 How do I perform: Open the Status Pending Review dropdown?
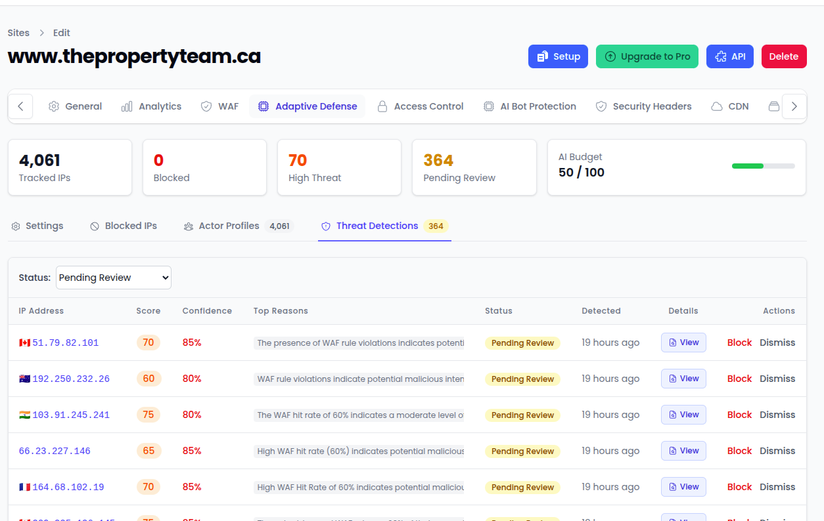[x=114, y=278]
